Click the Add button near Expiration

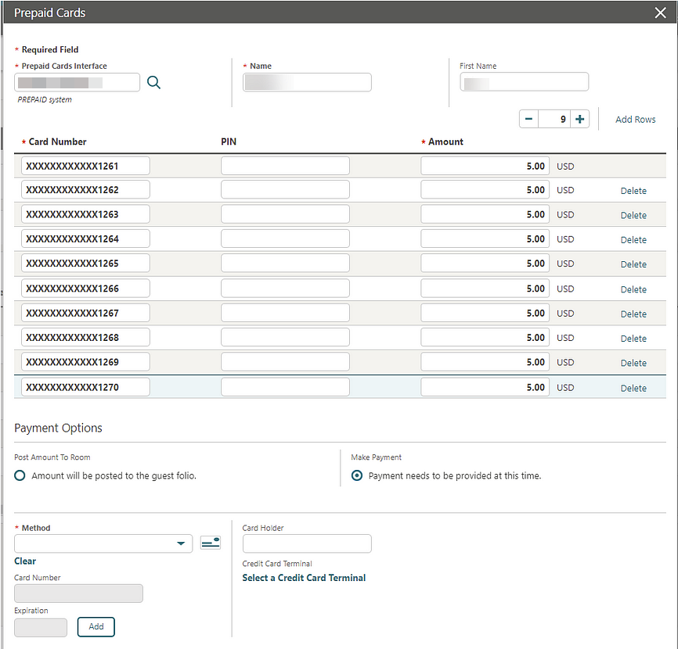coord(96,626)
